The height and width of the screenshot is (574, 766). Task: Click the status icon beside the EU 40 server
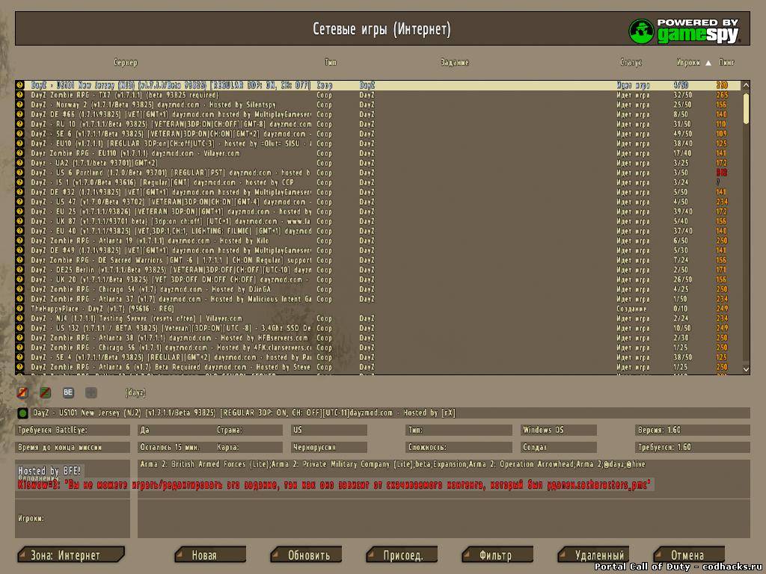19,231
